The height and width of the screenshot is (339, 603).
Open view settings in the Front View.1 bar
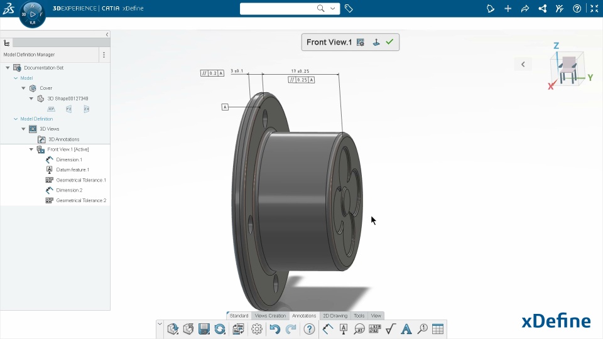coord(361,42)
